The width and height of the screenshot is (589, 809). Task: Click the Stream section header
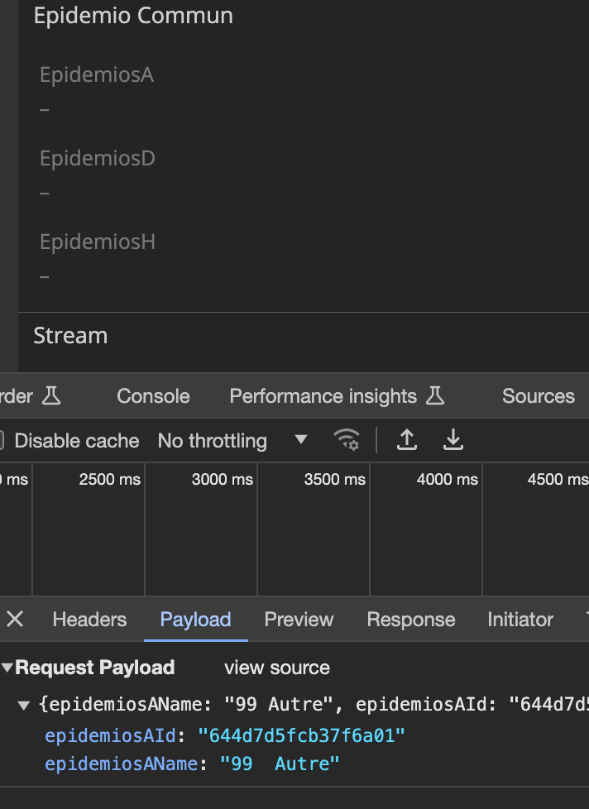click(70, 336)
